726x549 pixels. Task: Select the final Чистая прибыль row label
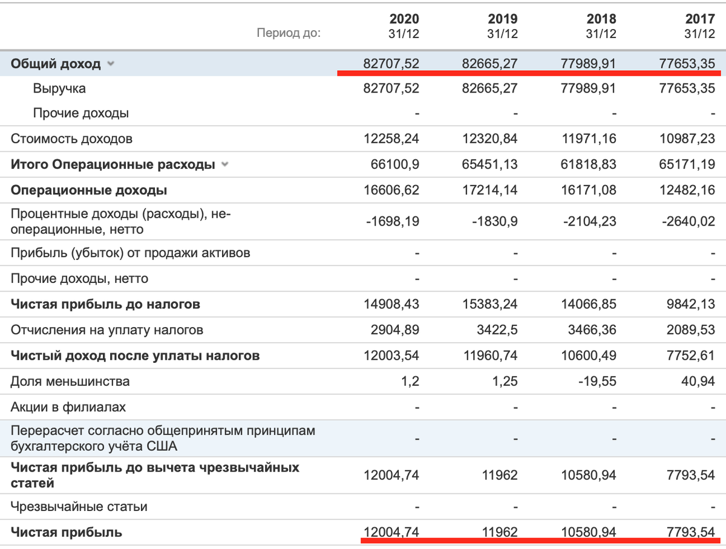[67, 532]
